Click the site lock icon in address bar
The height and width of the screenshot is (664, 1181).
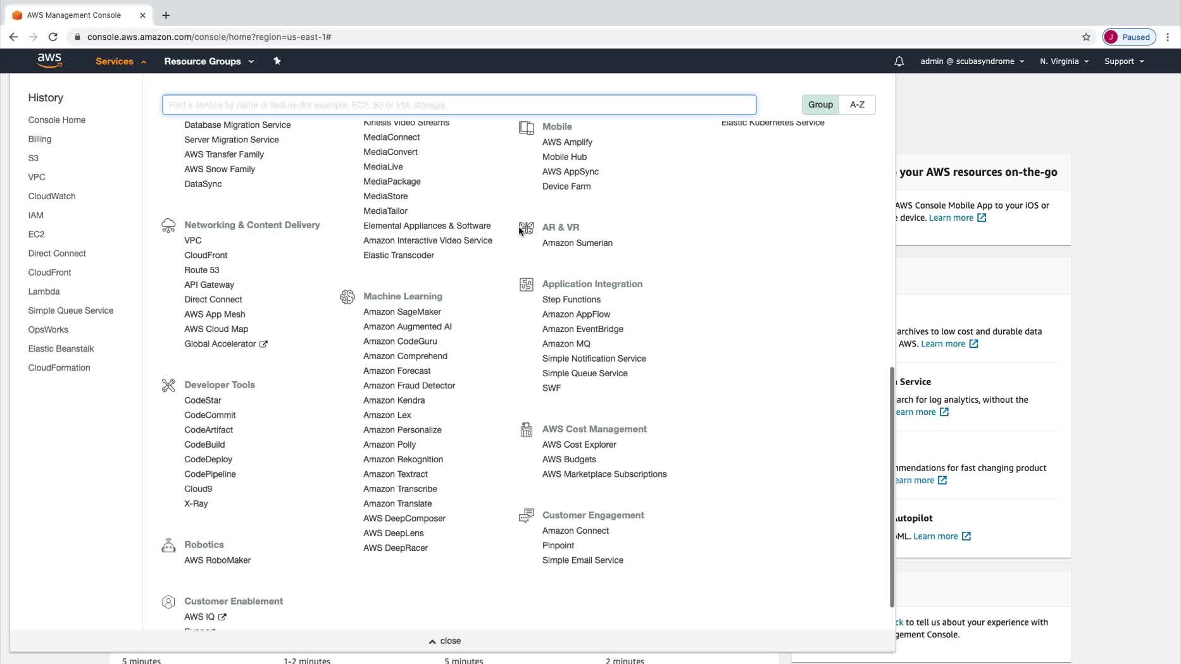coord(77,37)
